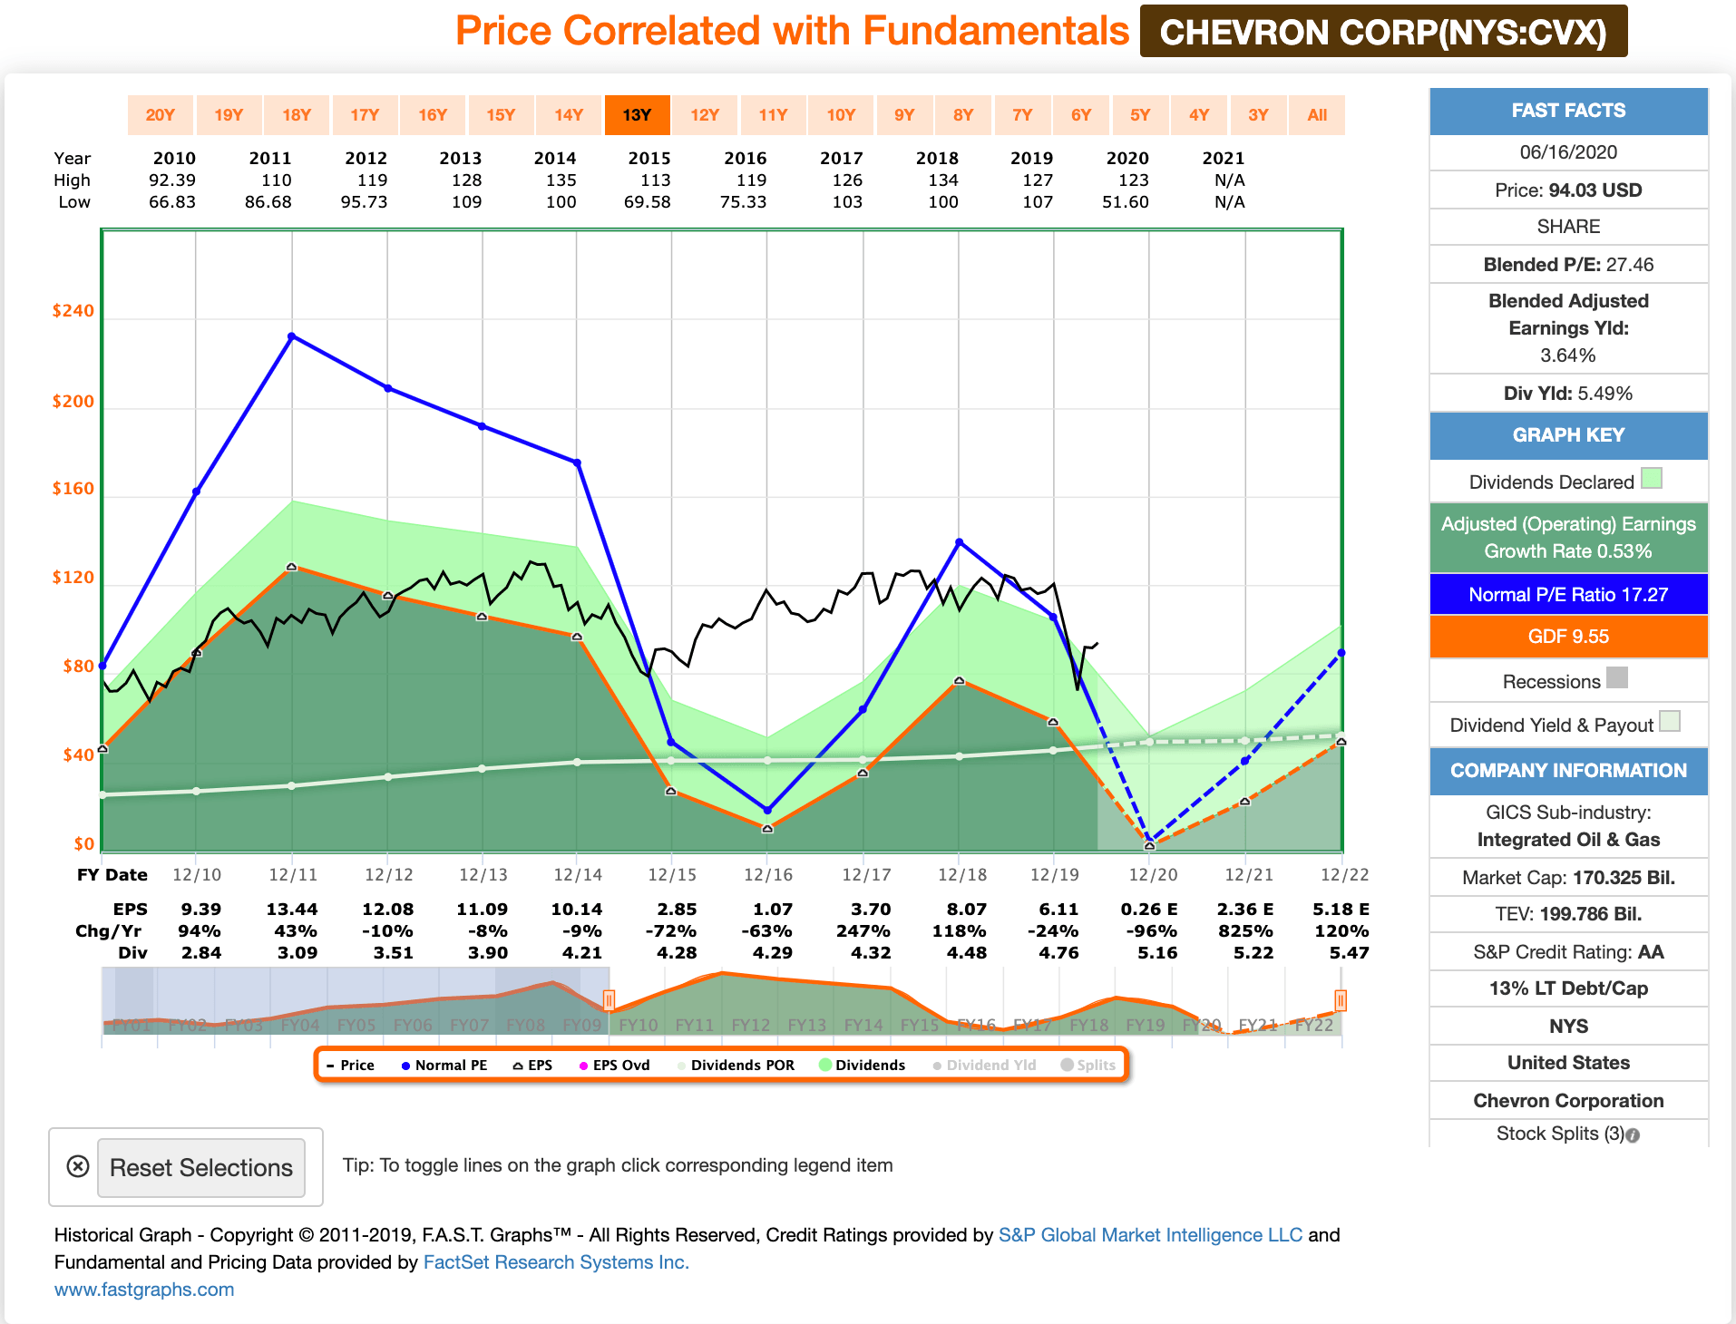Click the Stock Splits (3) text
The width and height of the screenshot is (1736, 1324).
(1559, 1134)
